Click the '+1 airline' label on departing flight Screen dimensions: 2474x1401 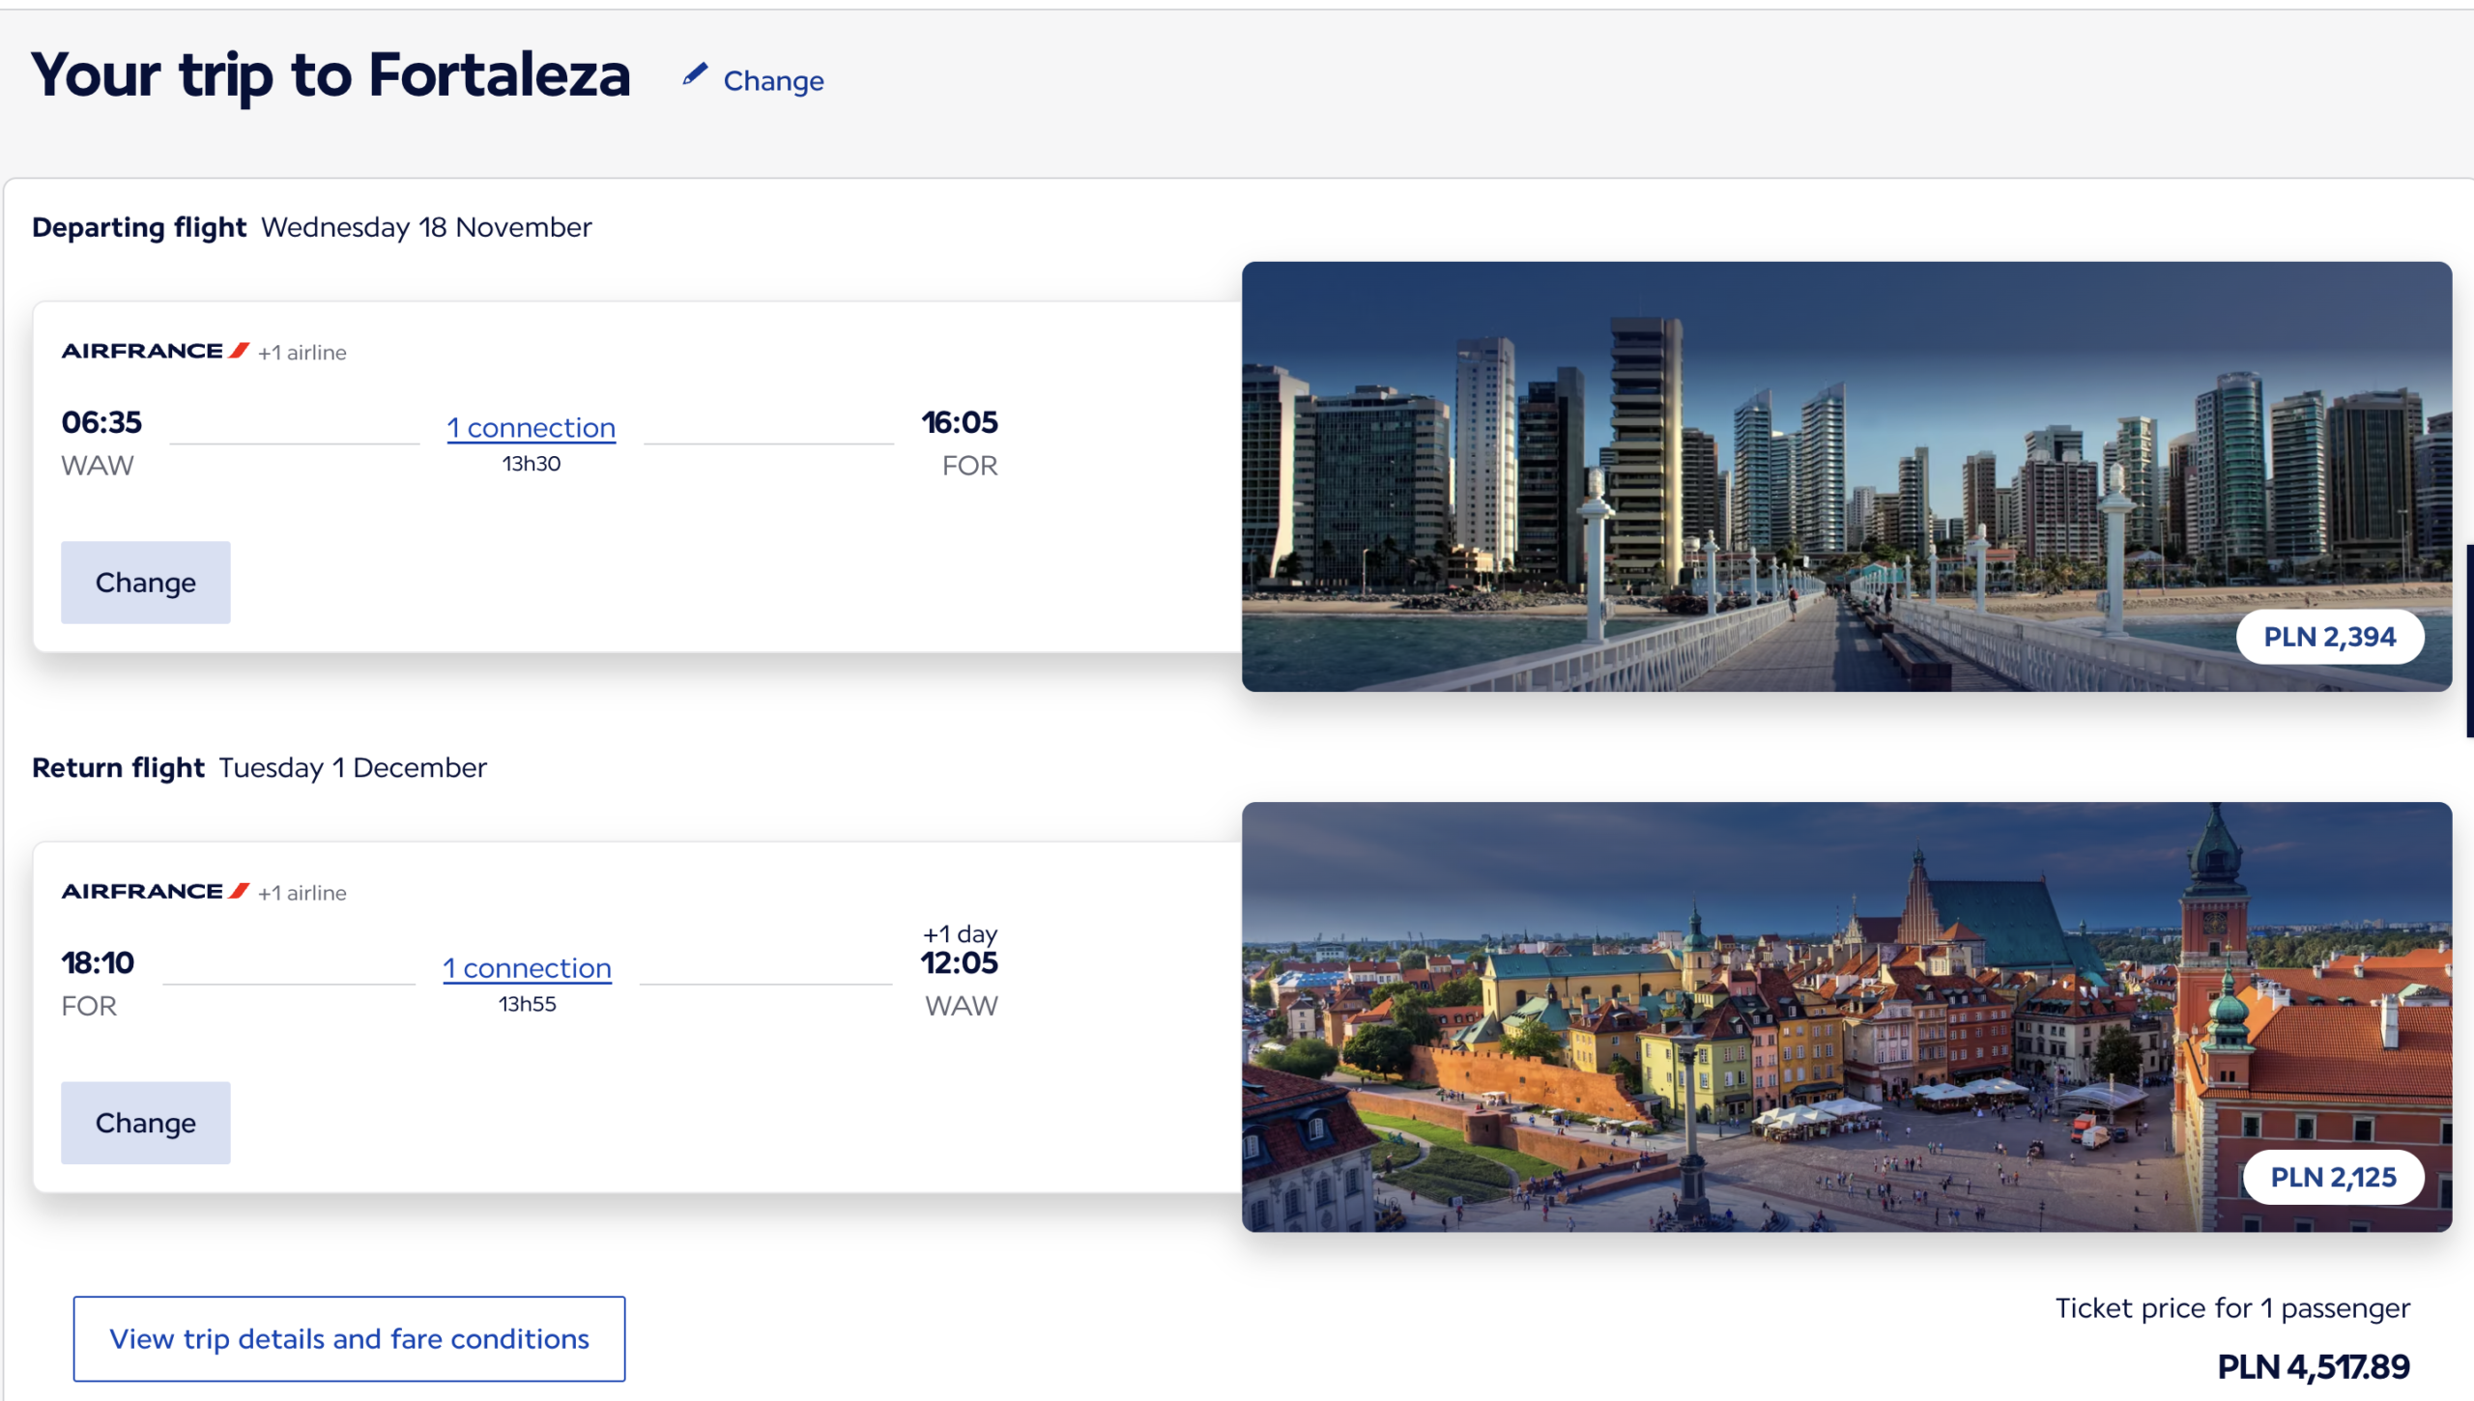(x=302, y=353)
